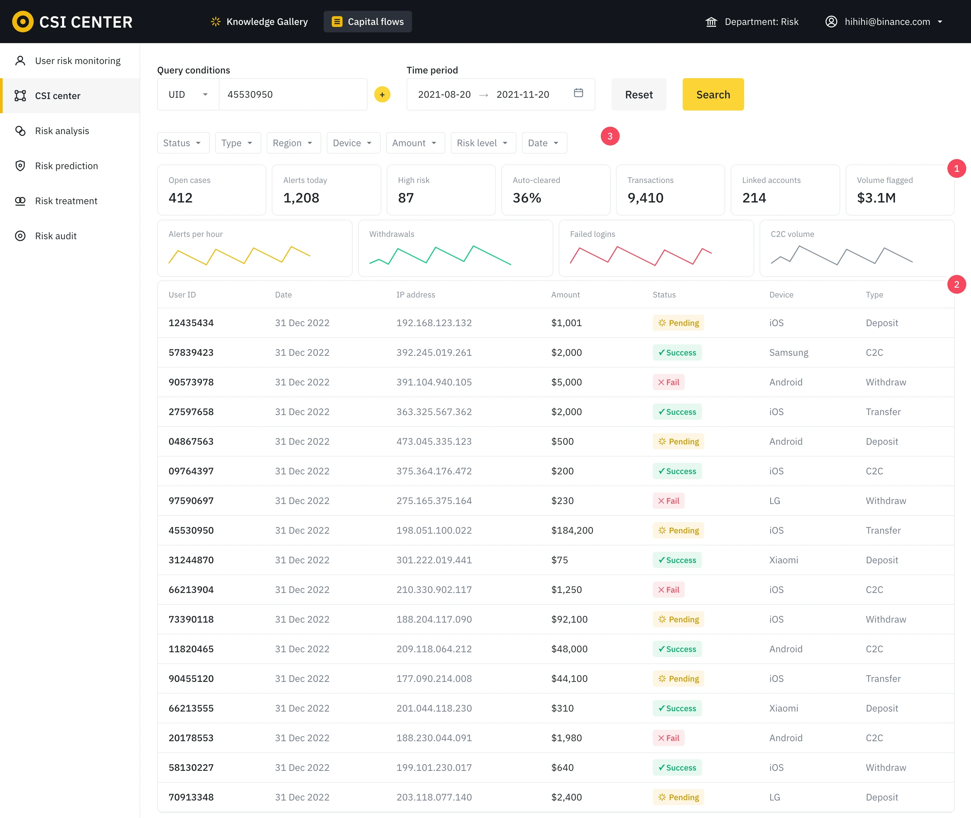This screenshot has height=818, width=971.
Task: Open Risk audit in sidebar
Action: coord(70,235)
